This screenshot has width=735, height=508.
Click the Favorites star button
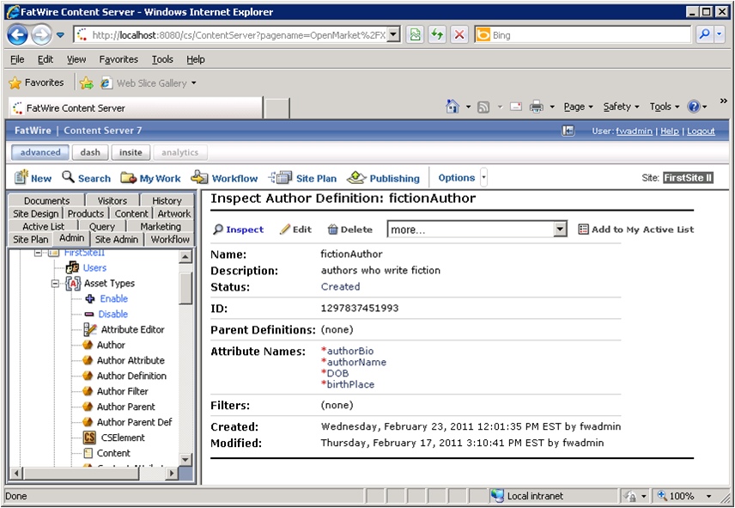tap(37, 83)
